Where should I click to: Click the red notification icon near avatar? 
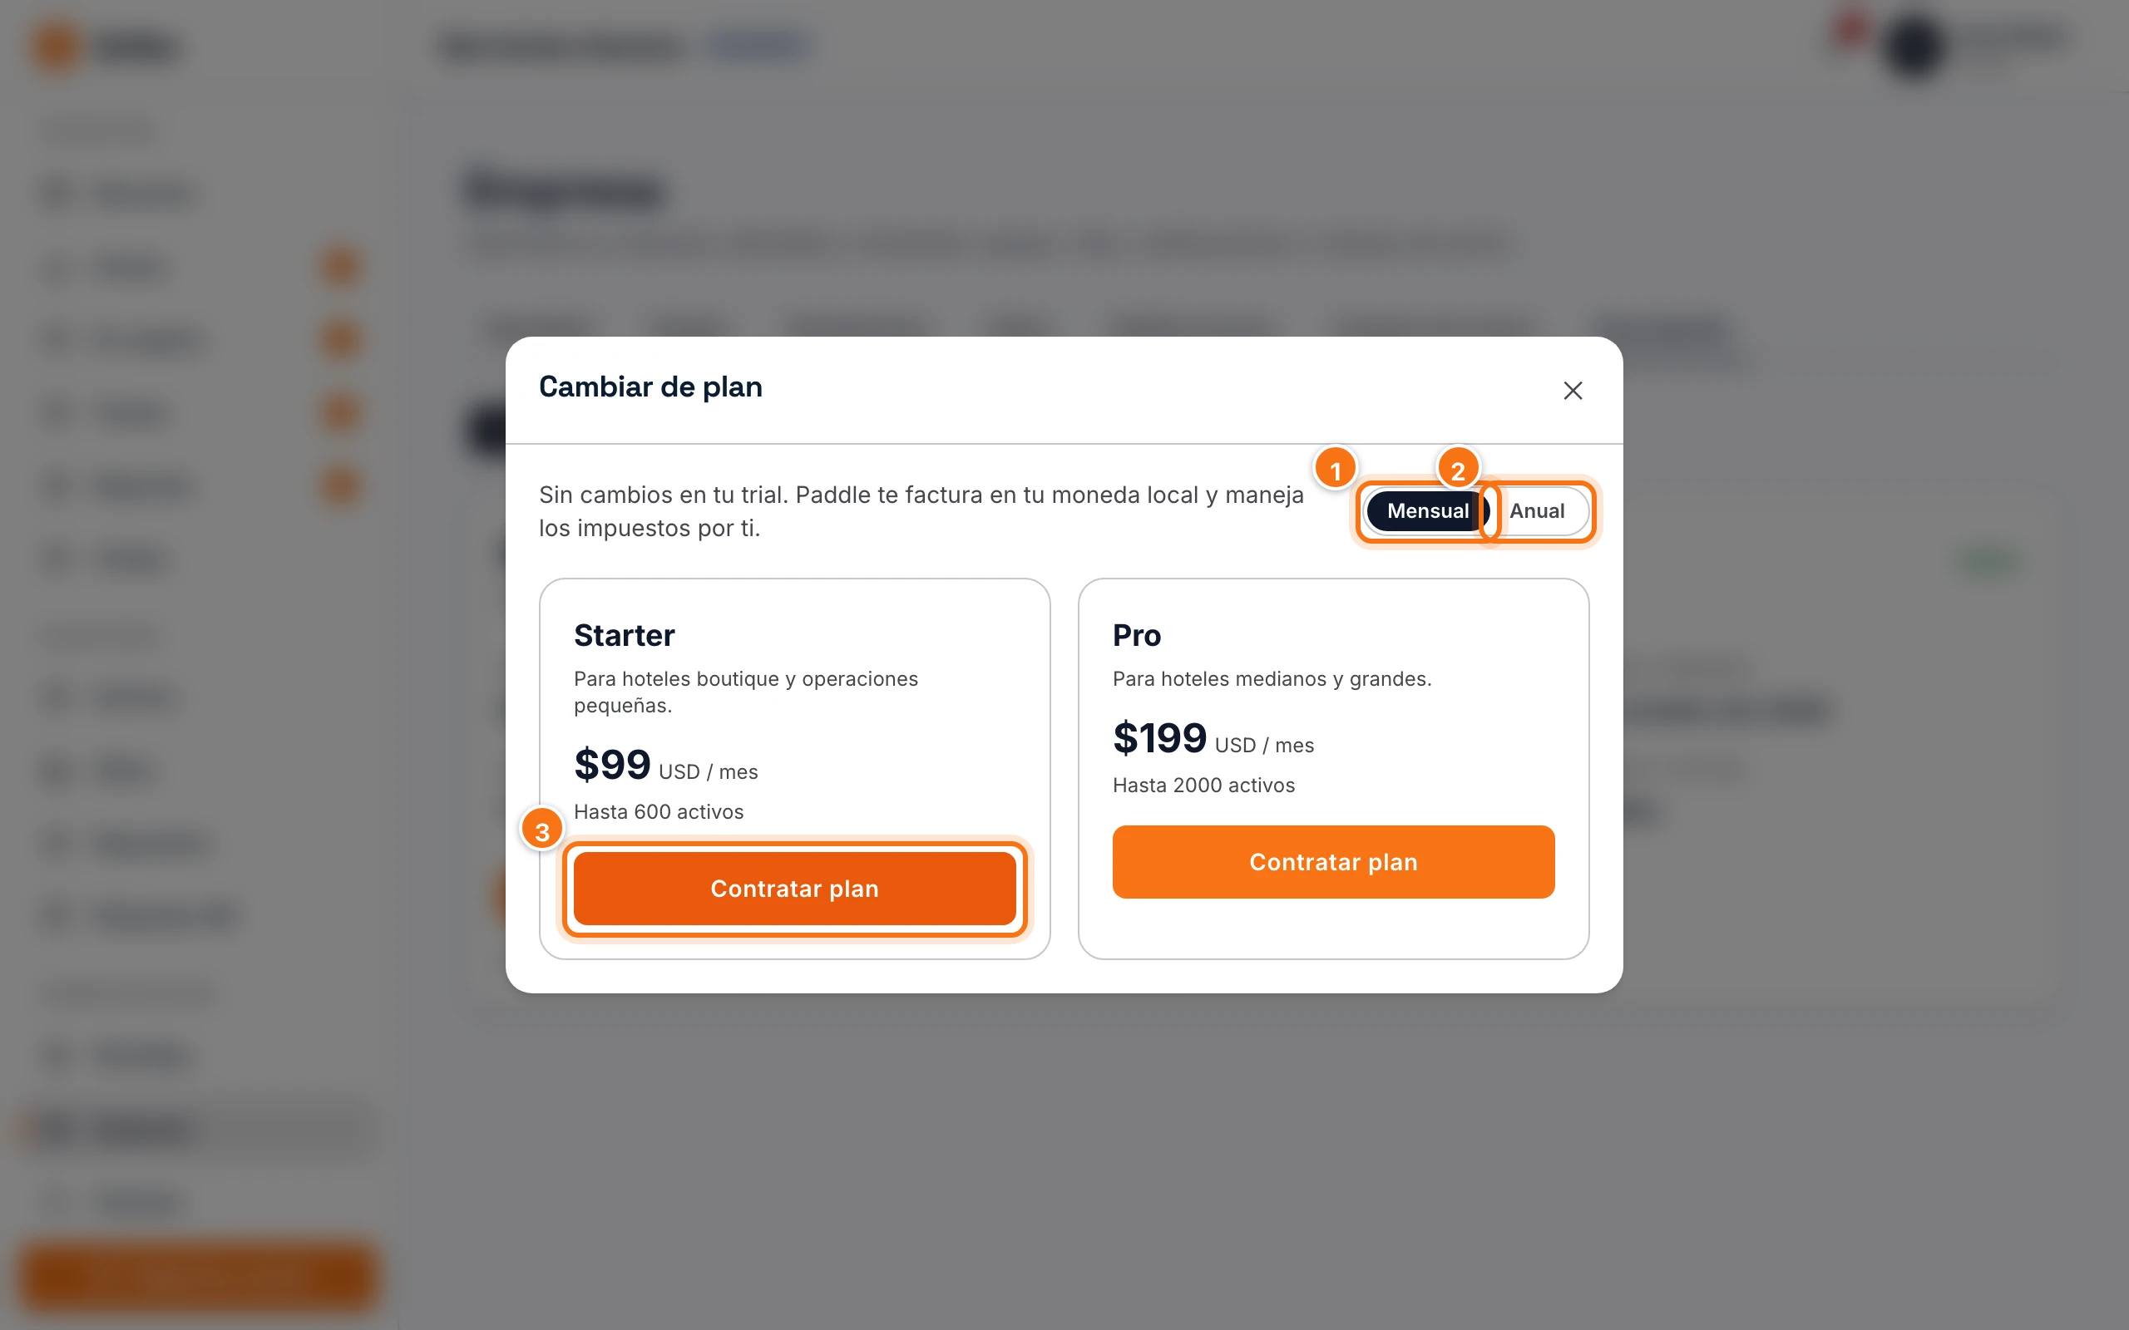point(1851,29)
